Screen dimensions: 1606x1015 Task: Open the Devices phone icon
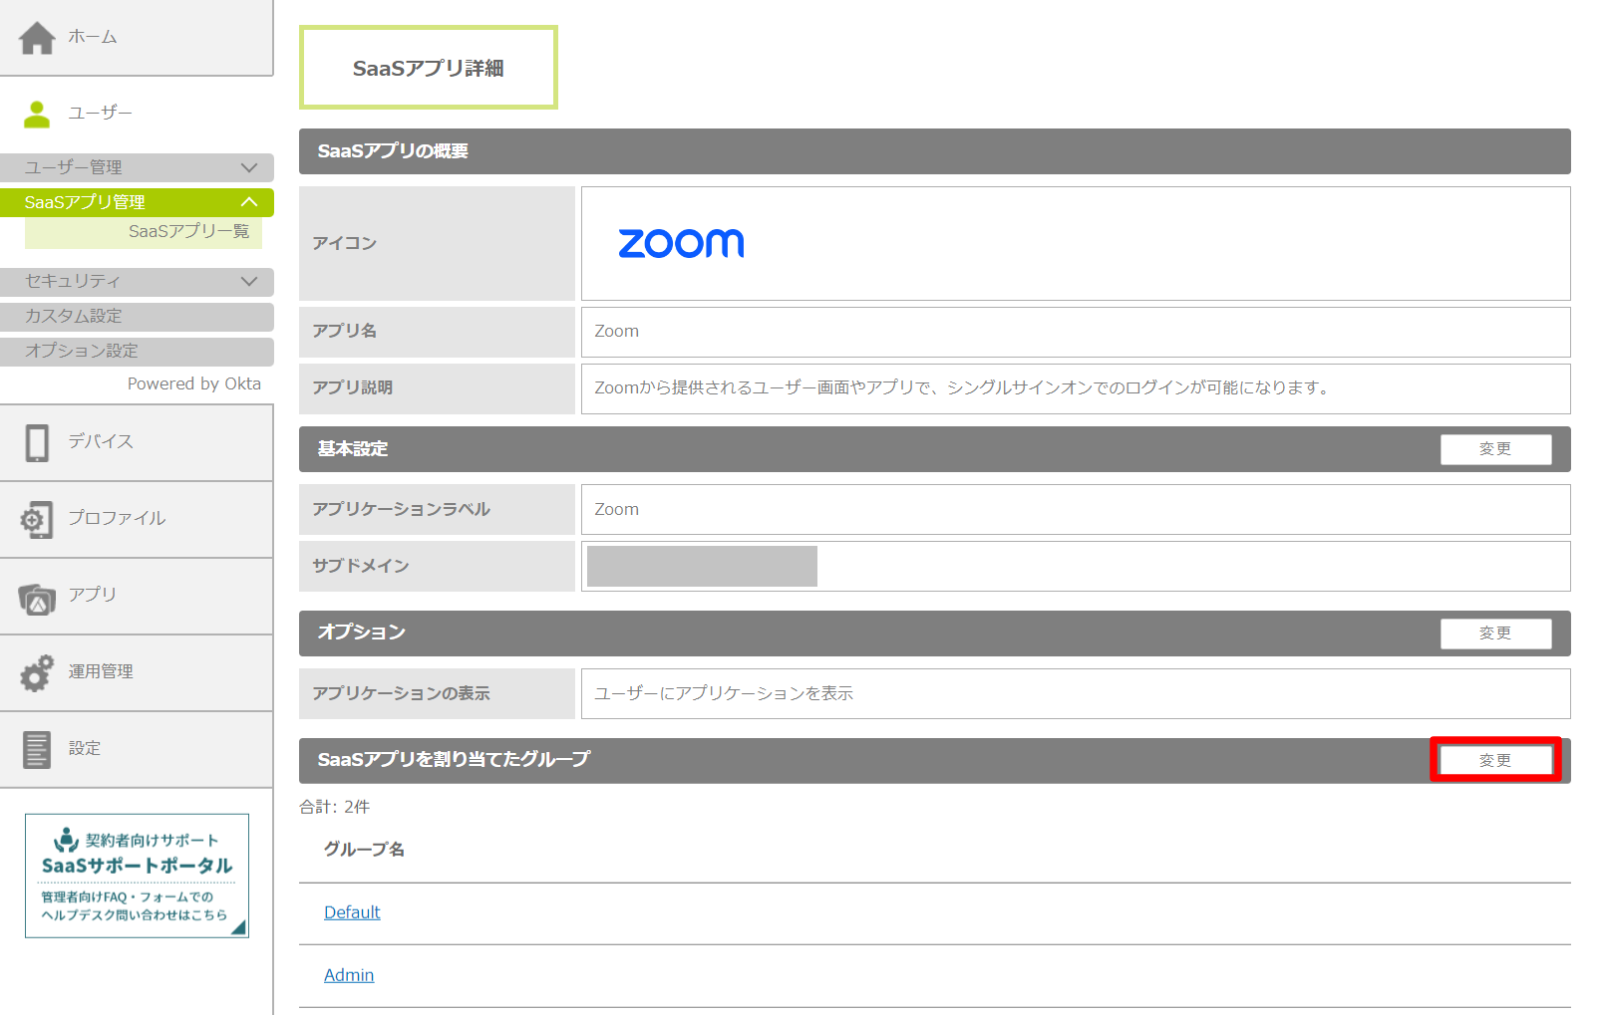point(37,442)
